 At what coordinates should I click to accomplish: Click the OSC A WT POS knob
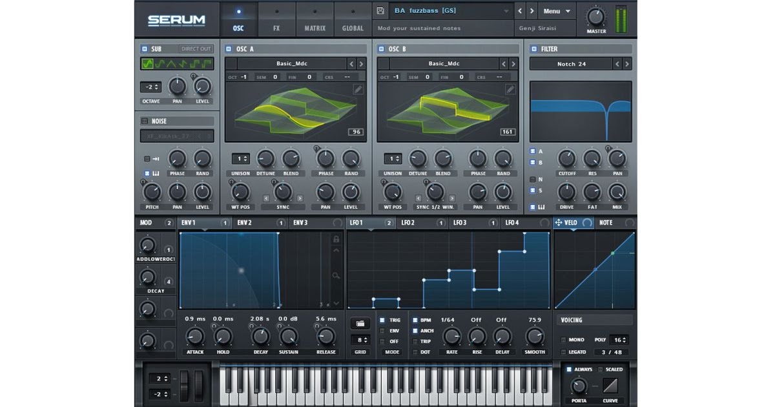point(240,191)
